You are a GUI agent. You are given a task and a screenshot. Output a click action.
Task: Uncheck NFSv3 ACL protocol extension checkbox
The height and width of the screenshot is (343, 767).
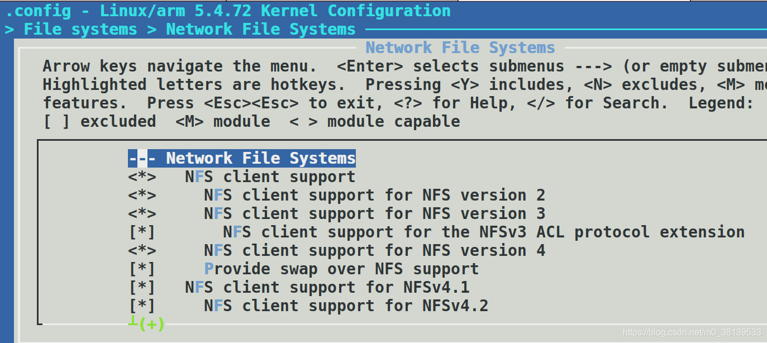pos(142,232)
